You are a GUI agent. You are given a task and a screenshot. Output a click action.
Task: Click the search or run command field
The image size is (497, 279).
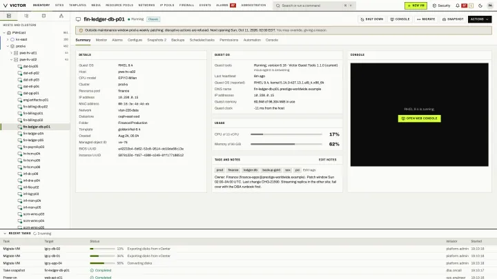coord(314,6)
